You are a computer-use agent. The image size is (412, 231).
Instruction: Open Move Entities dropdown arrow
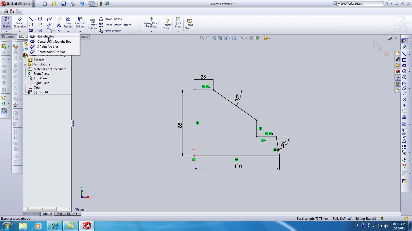[x=139, y=31]
